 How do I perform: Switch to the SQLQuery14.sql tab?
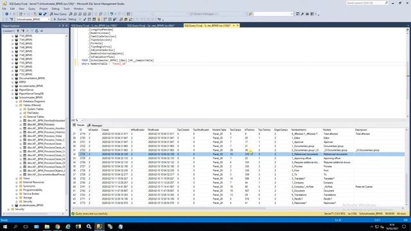pyautogui.click(x=151, y=26)
